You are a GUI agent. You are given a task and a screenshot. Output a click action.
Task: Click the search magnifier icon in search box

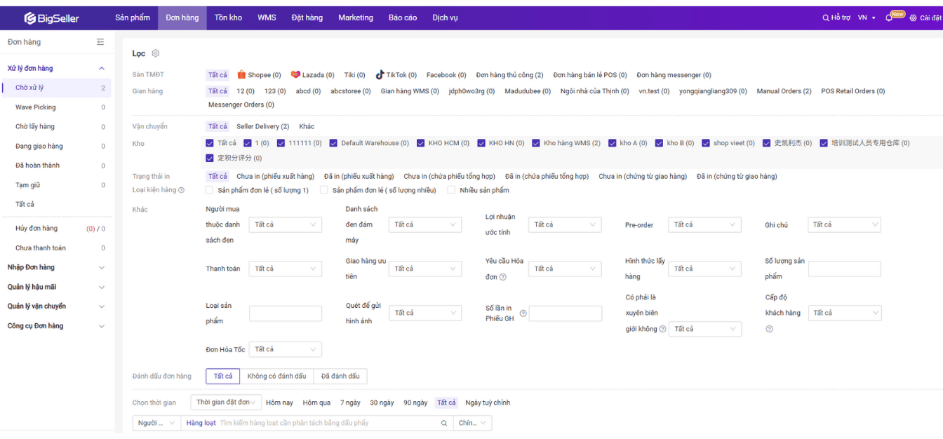(443, 423)
